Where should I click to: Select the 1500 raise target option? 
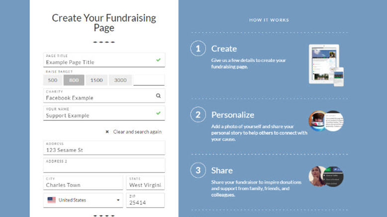click(97, 80)
